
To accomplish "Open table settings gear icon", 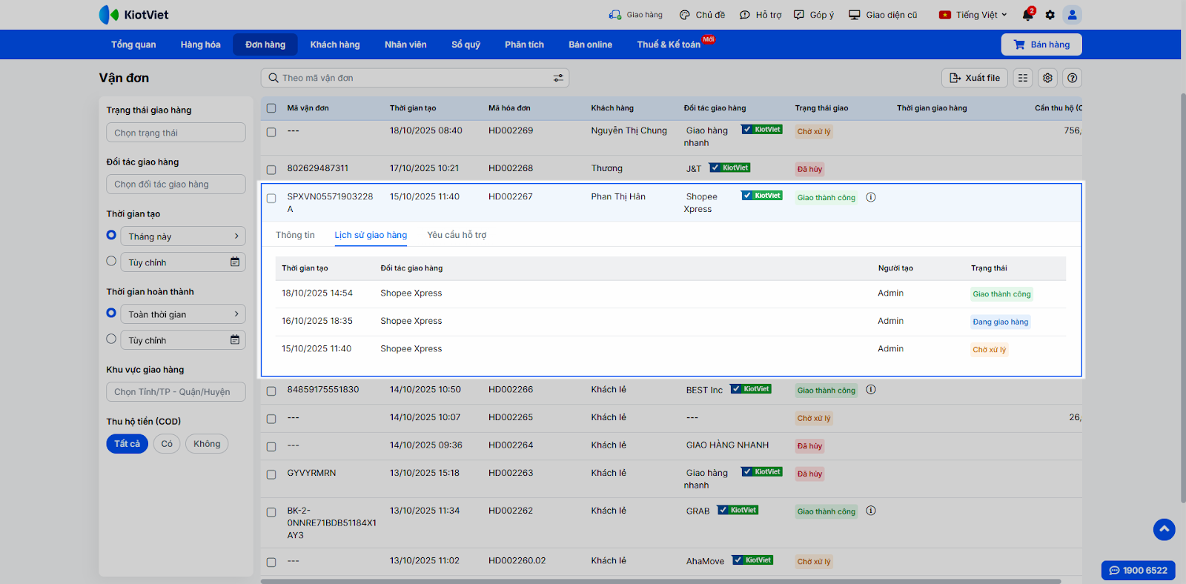I will [1047, 78].
